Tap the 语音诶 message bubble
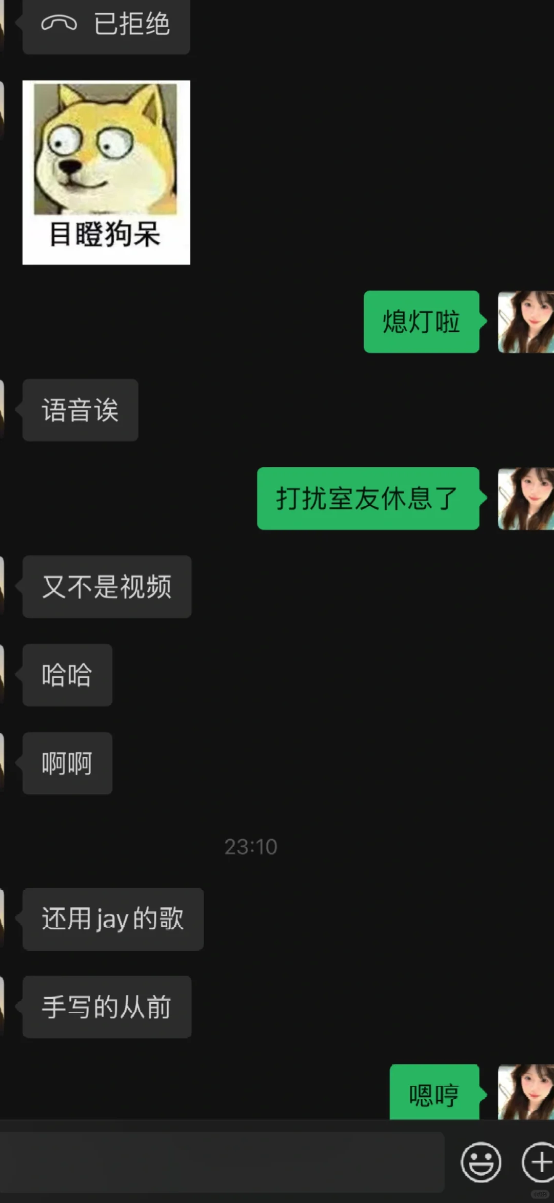The height and width of the screenshot is (1203, 554). [81, 410]
